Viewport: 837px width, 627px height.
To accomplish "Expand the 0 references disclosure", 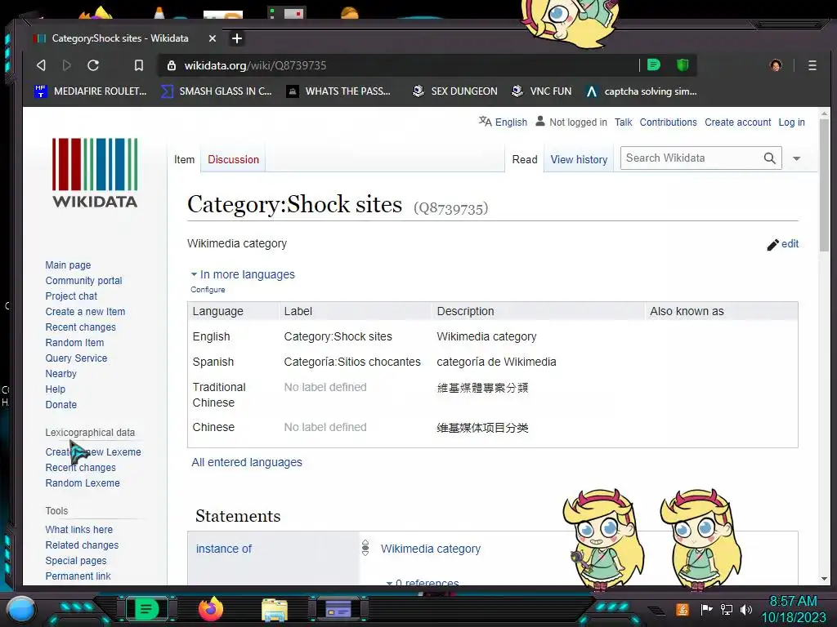I will coord(423,583).
